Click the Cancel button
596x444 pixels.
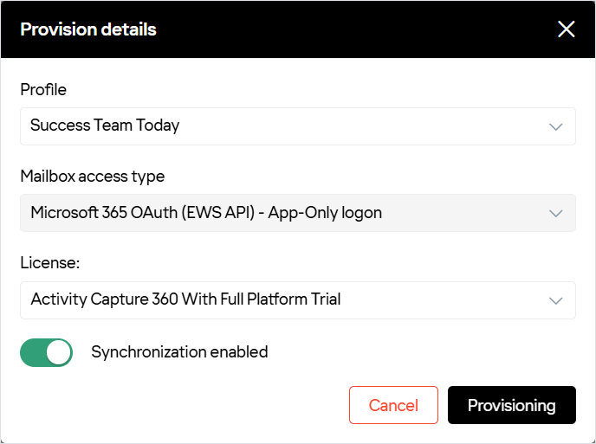(x=393, y=405)
